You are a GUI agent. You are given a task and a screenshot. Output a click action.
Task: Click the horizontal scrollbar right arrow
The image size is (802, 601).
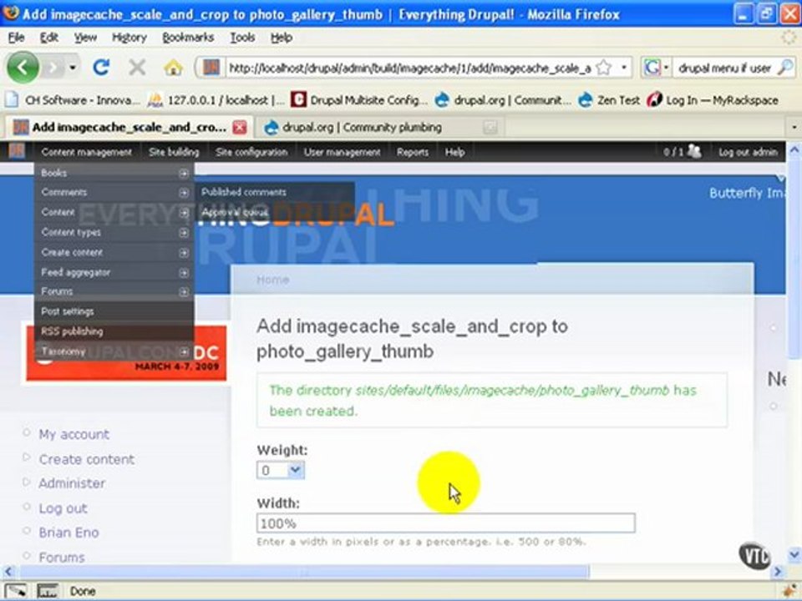778,571
